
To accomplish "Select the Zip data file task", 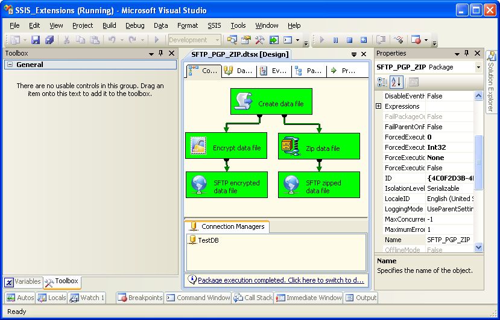I will pos(319,146).
